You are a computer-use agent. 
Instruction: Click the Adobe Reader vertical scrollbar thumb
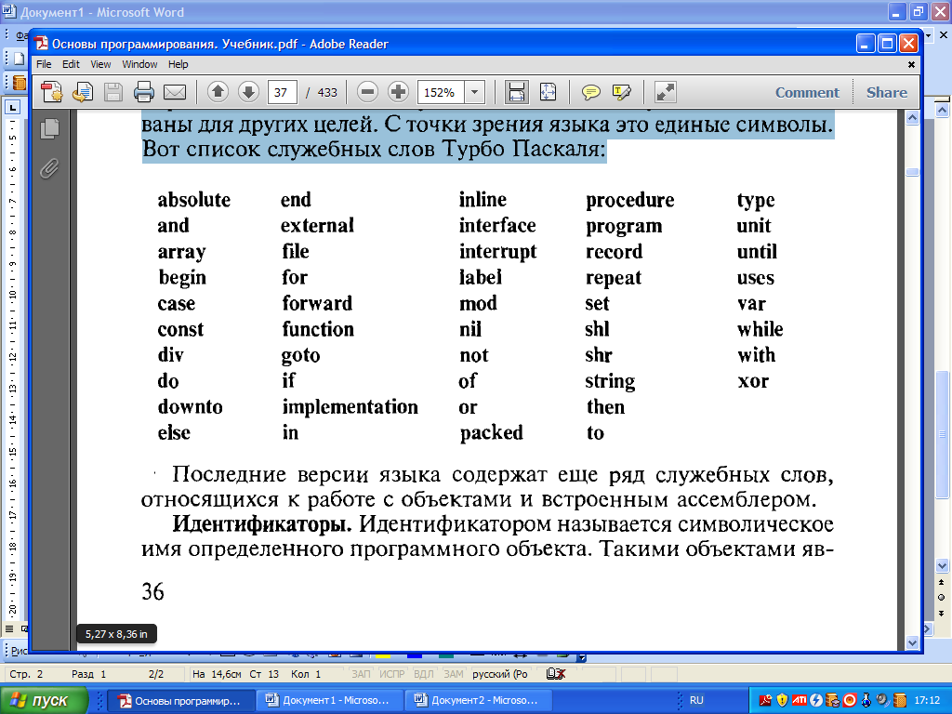pyautogui.click(x=912, y=172)
